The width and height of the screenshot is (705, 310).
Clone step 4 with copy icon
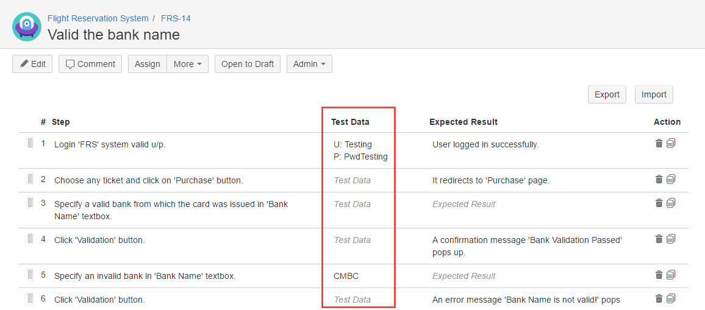click(x=671, y=239)
